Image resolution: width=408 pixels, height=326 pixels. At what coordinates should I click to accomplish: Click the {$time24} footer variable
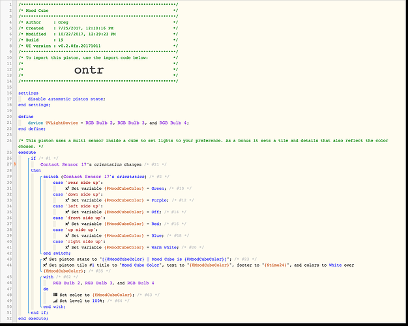point(276,265)
